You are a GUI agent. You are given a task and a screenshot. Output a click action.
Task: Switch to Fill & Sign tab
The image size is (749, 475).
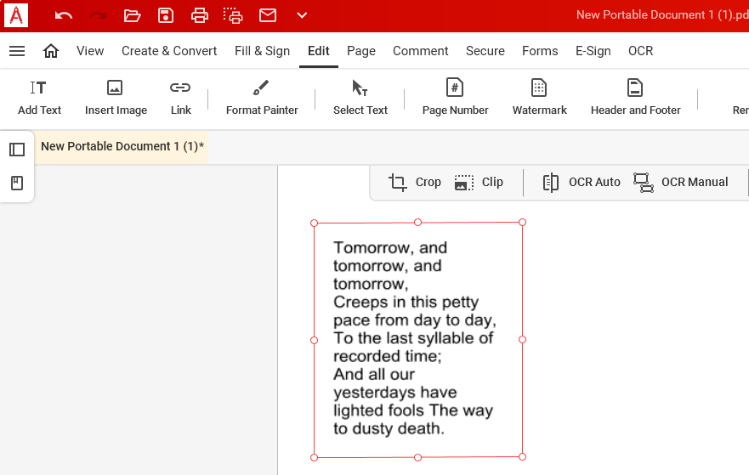coord(262,51)
